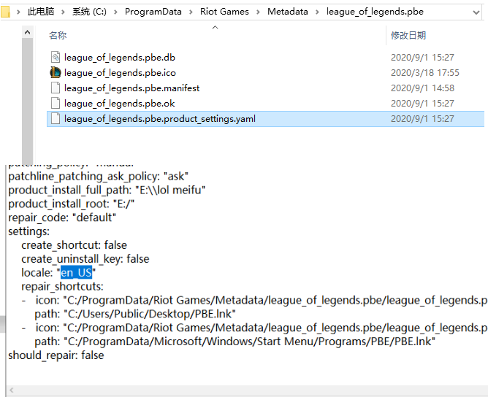Click the patchline_patching_ask_policy line

point(99,177)
